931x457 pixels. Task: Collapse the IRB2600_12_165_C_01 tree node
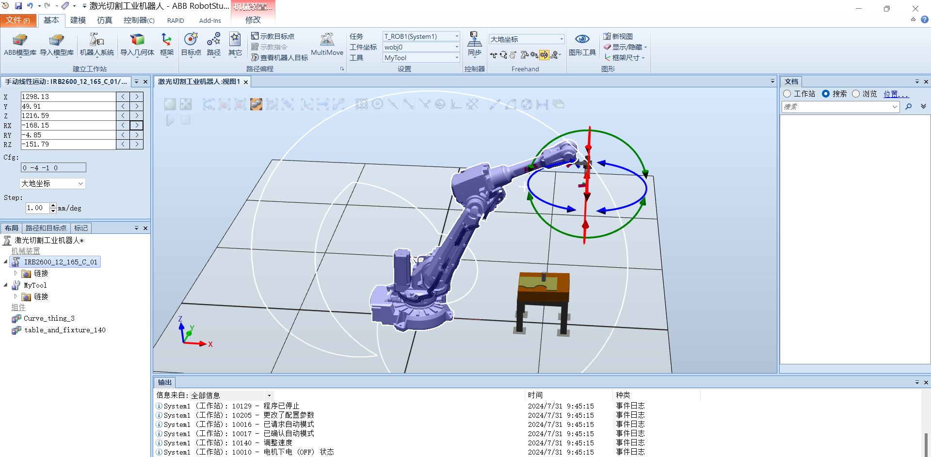pos(5,262)
